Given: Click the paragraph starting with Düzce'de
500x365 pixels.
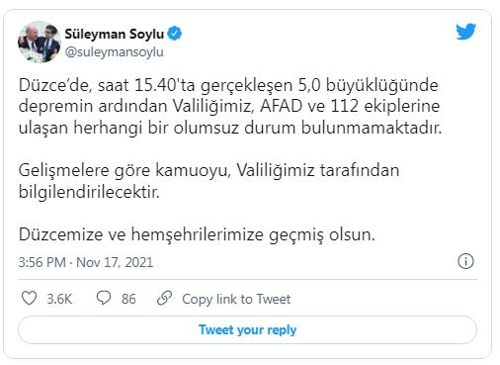Looking at the screenshot, I should [230, 106].
